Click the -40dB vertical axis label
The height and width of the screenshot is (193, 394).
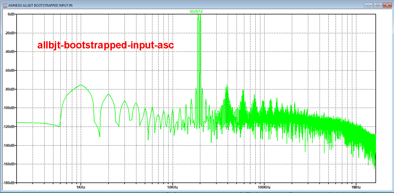[10, 52]
